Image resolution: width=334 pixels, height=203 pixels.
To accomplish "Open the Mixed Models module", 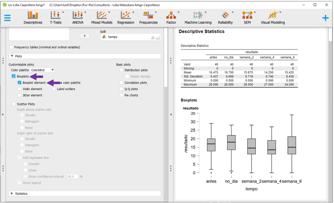I will [102, 18].
